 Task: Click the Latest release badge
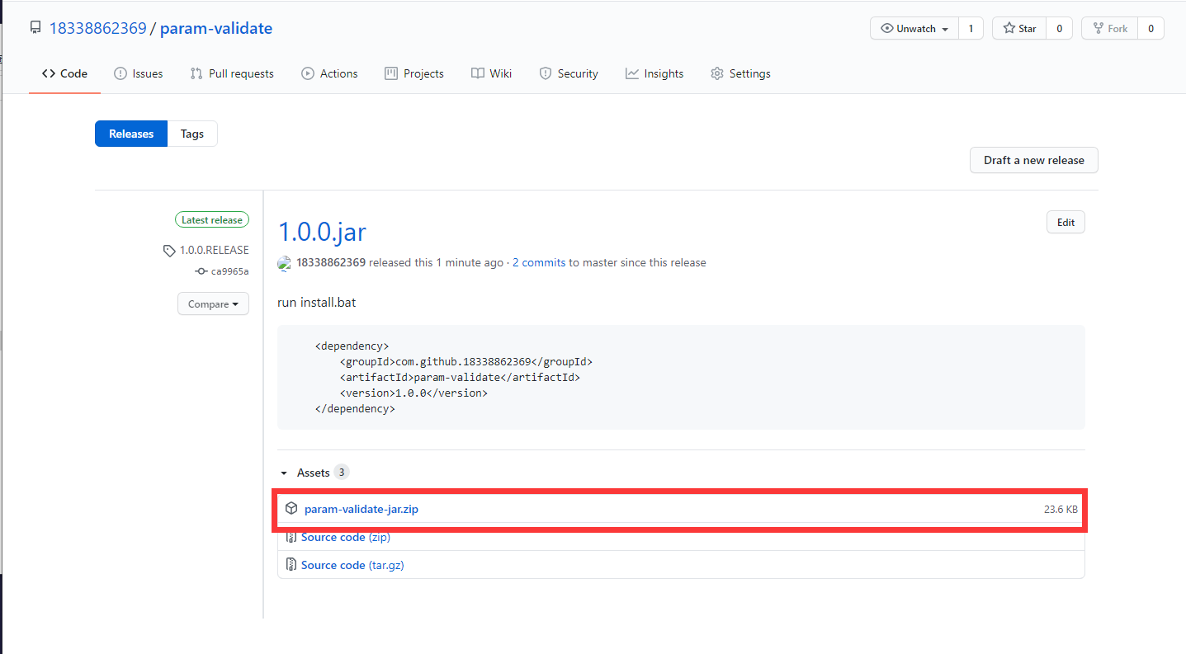212,220
